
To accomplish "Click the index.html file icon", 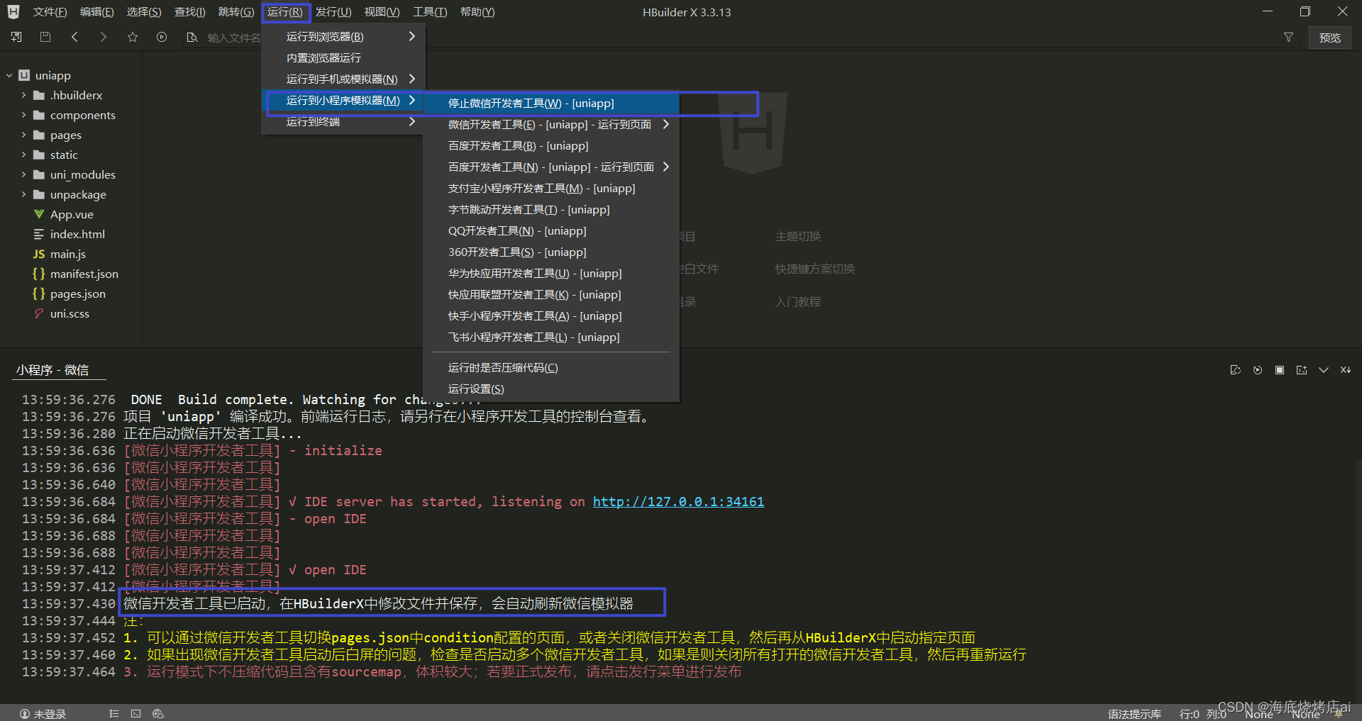I will [39, 234].
